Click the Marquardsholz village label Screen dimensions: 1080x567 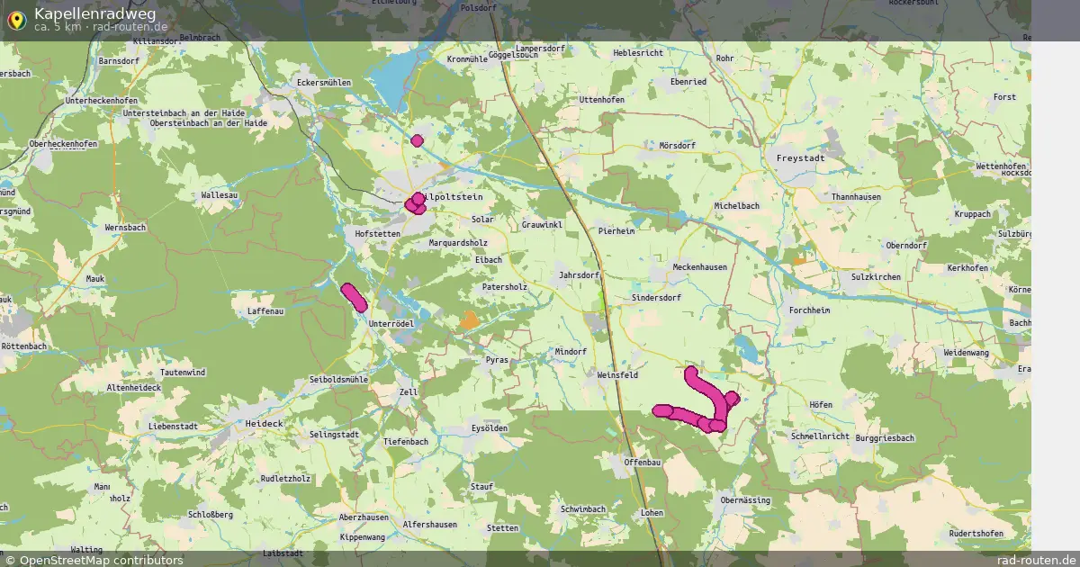click(x=458, y=243)
